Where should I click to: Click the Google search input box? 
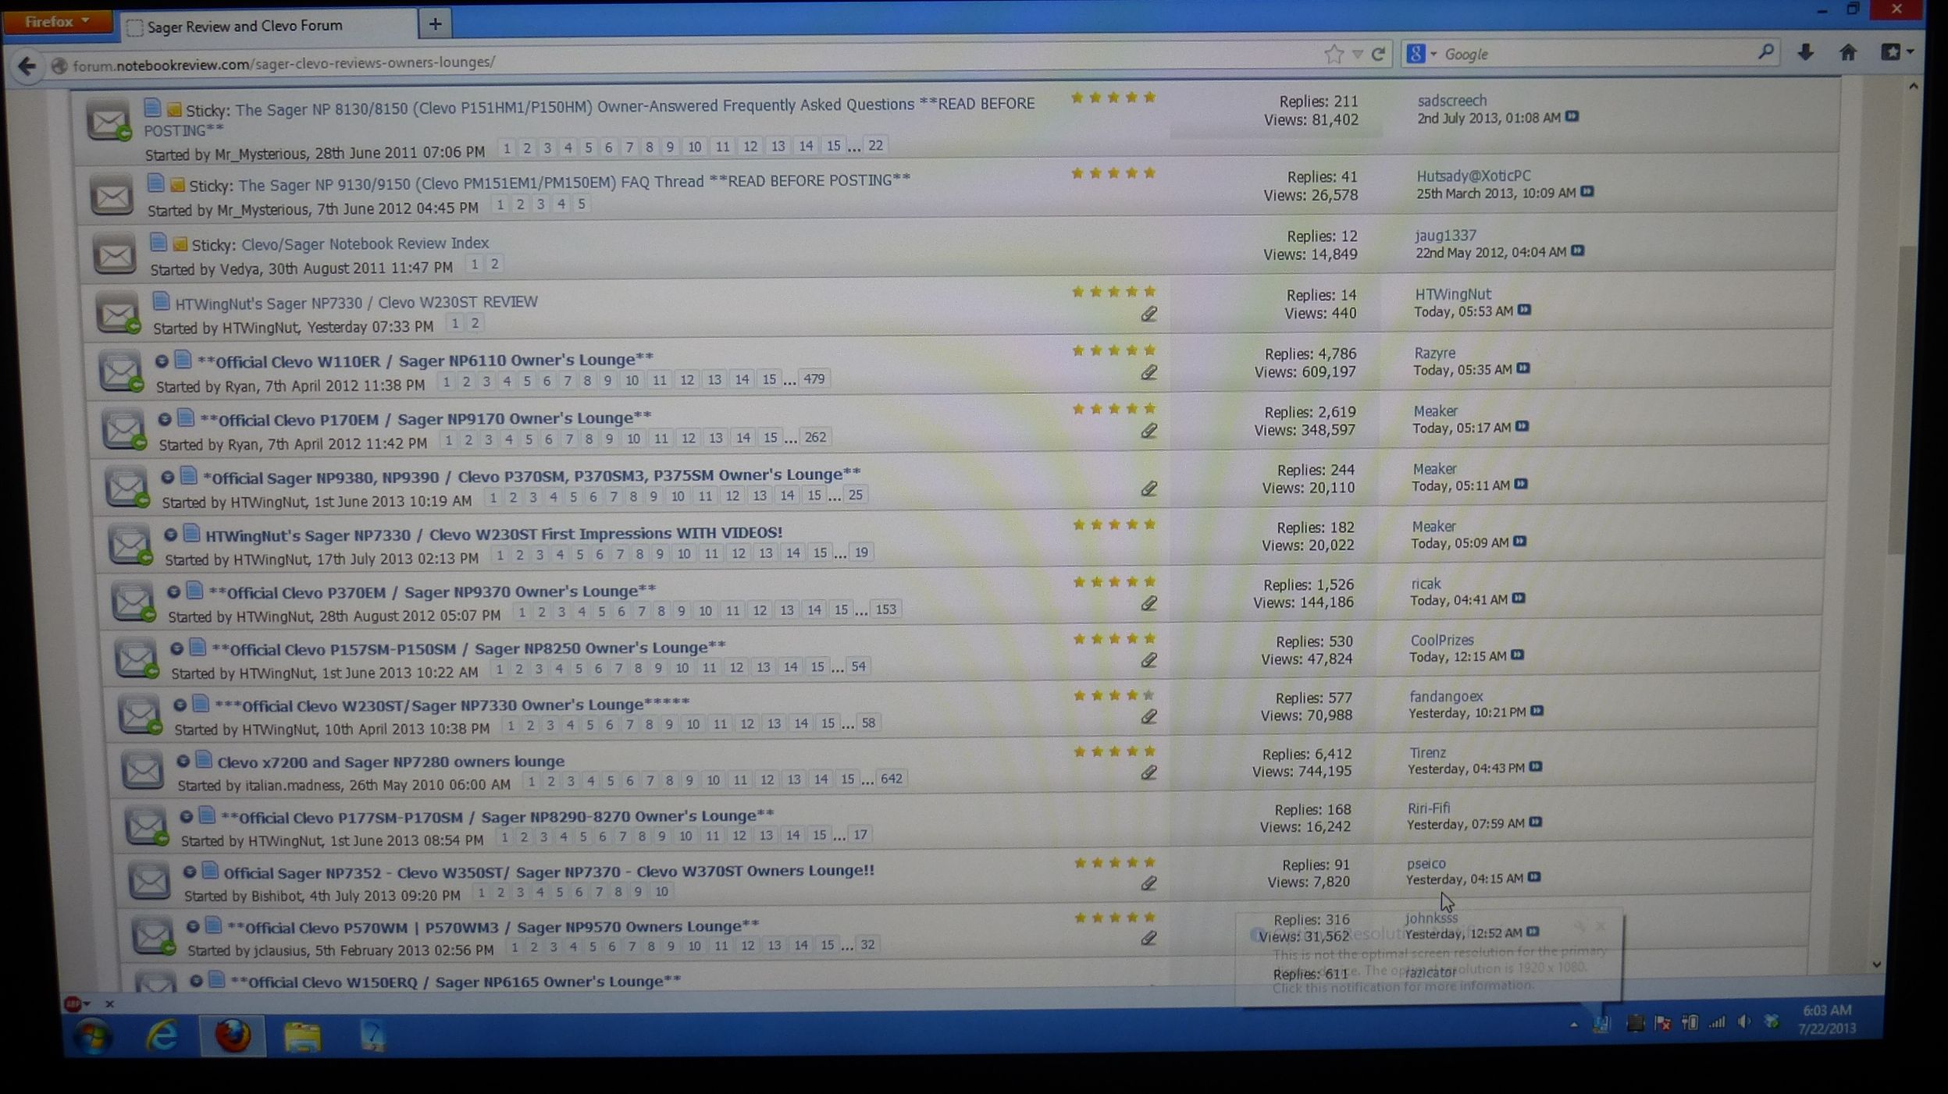(x=1593, y=54)
